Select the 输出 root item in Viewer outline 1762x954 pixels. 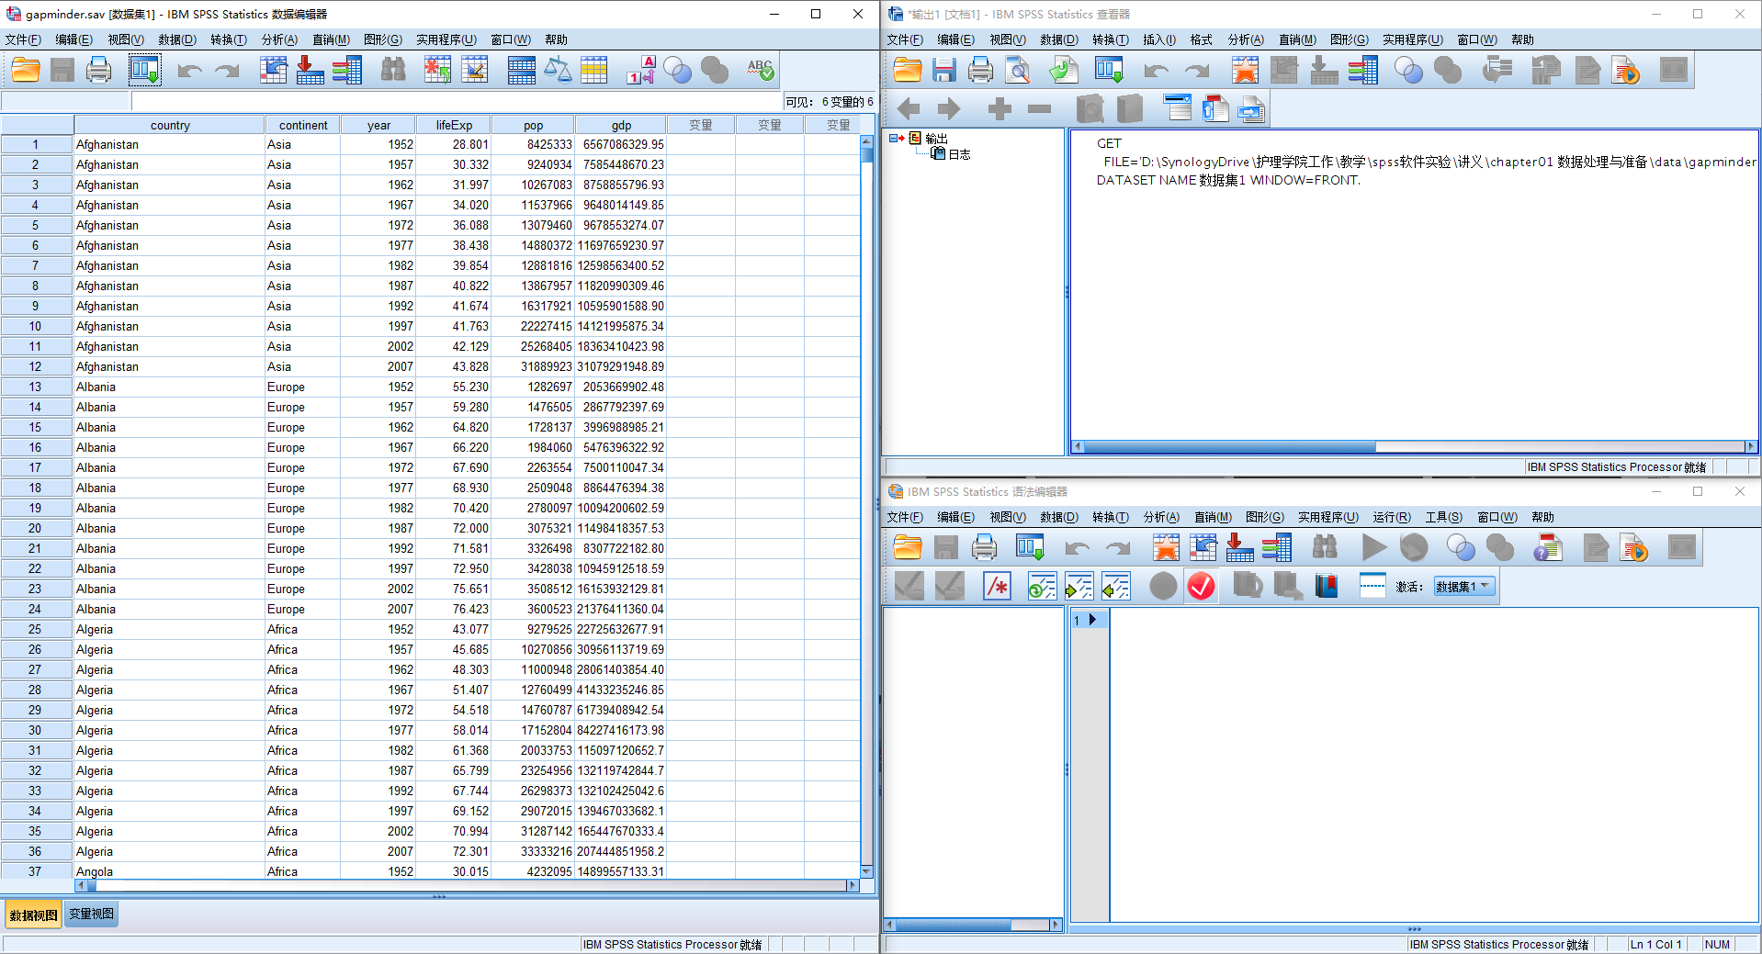coord(936,139)
